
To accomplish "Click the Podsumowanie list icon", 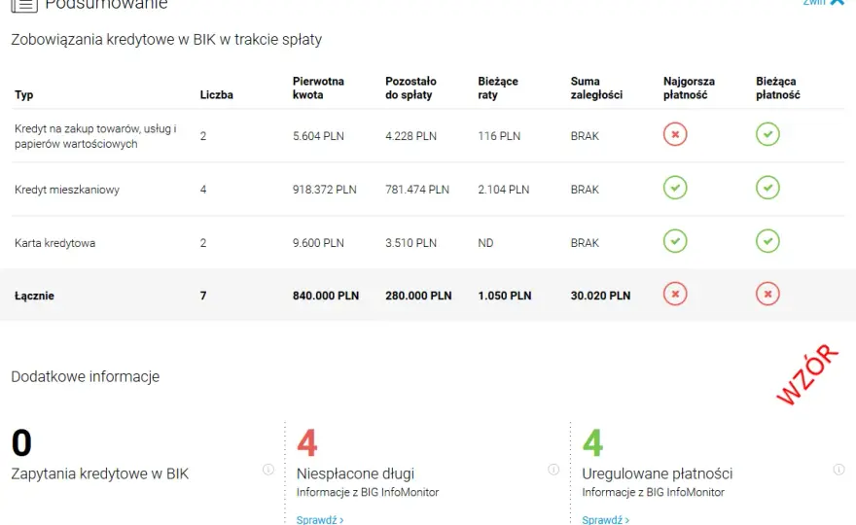I will tap(24, 6).
